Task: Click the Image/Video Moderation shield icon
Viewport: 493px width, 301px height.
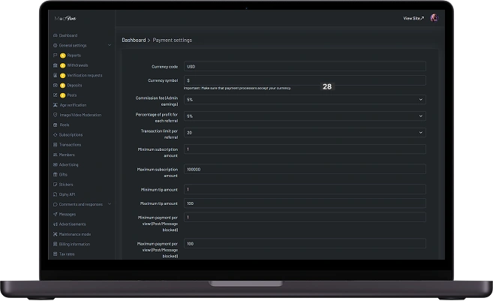Action: point(56,115)
